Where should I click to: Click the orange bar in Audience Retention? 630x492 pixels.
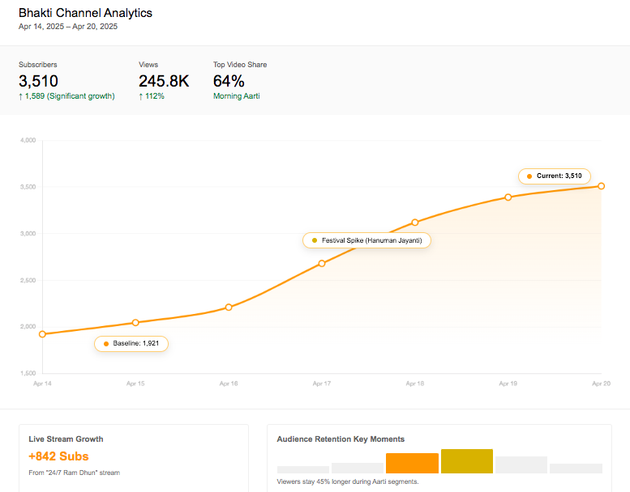(412, 463)
